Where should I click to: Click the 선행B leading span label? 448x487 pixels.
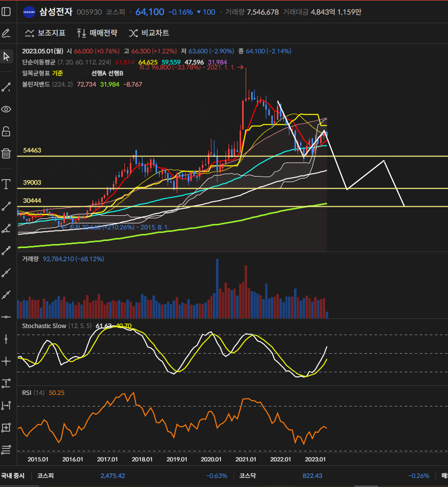click(x=116, y=73)
